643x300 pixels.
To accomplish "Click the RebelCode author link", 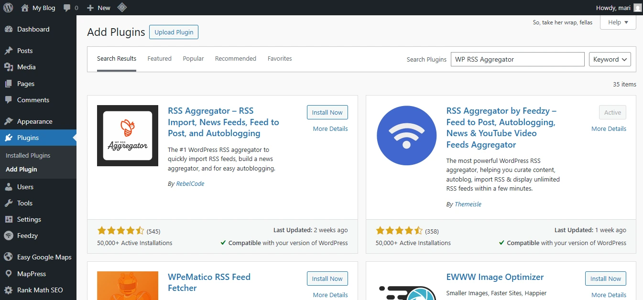I will pyautogui.click(x=190, y=183).
